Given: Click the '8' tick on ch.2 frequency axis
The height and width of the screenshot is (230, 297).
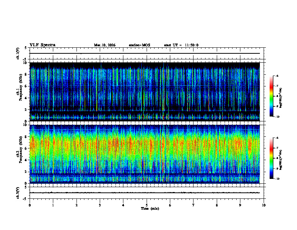Looking at the screenshot, I should pyautogui.click(x=26, y=137).
